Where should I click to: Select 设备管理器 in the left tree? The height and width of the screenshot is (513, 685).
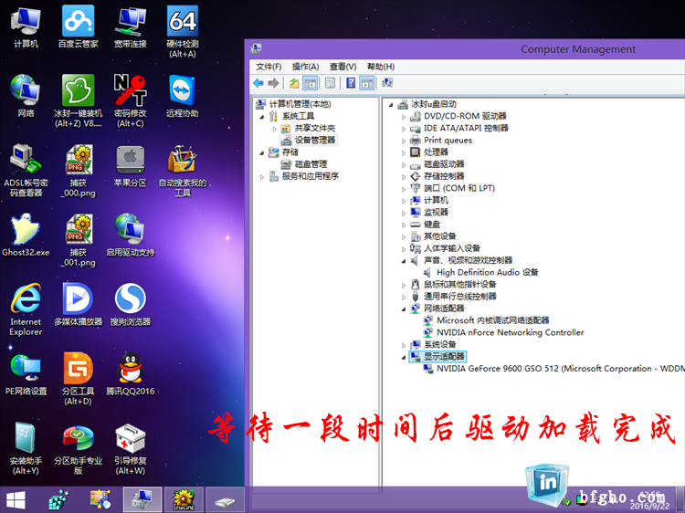314,141
